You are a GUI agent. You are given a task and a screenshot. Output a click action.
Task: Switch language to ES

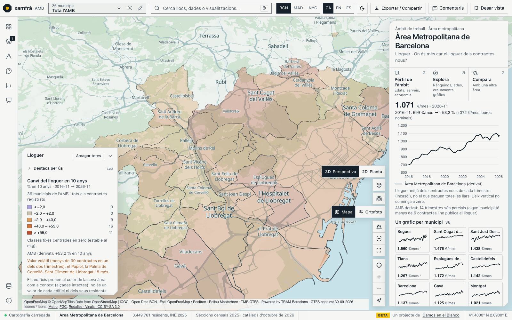click(349, 8)
